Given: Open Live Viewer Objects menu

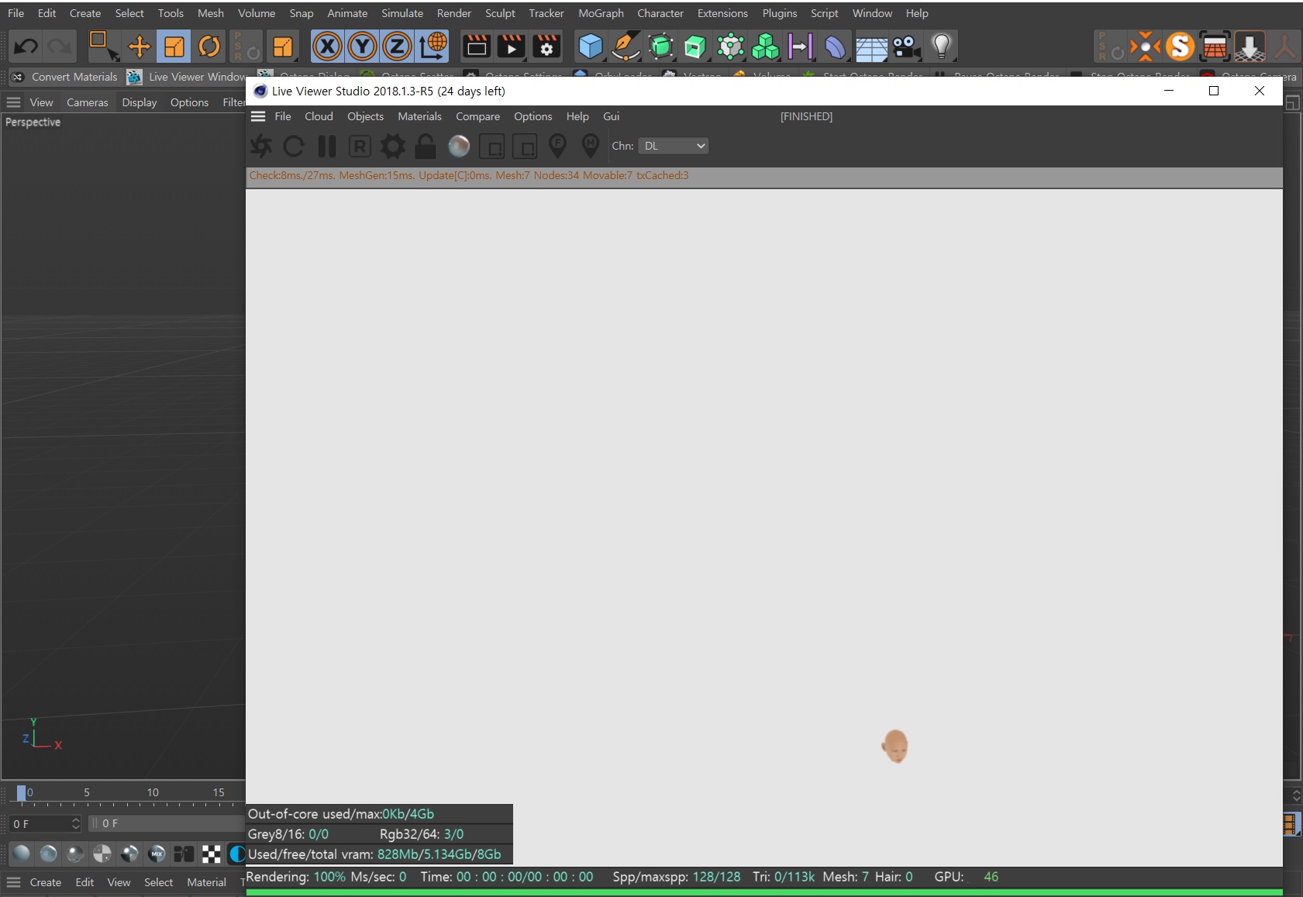Looking at the screenshot, I should (365, 116).
